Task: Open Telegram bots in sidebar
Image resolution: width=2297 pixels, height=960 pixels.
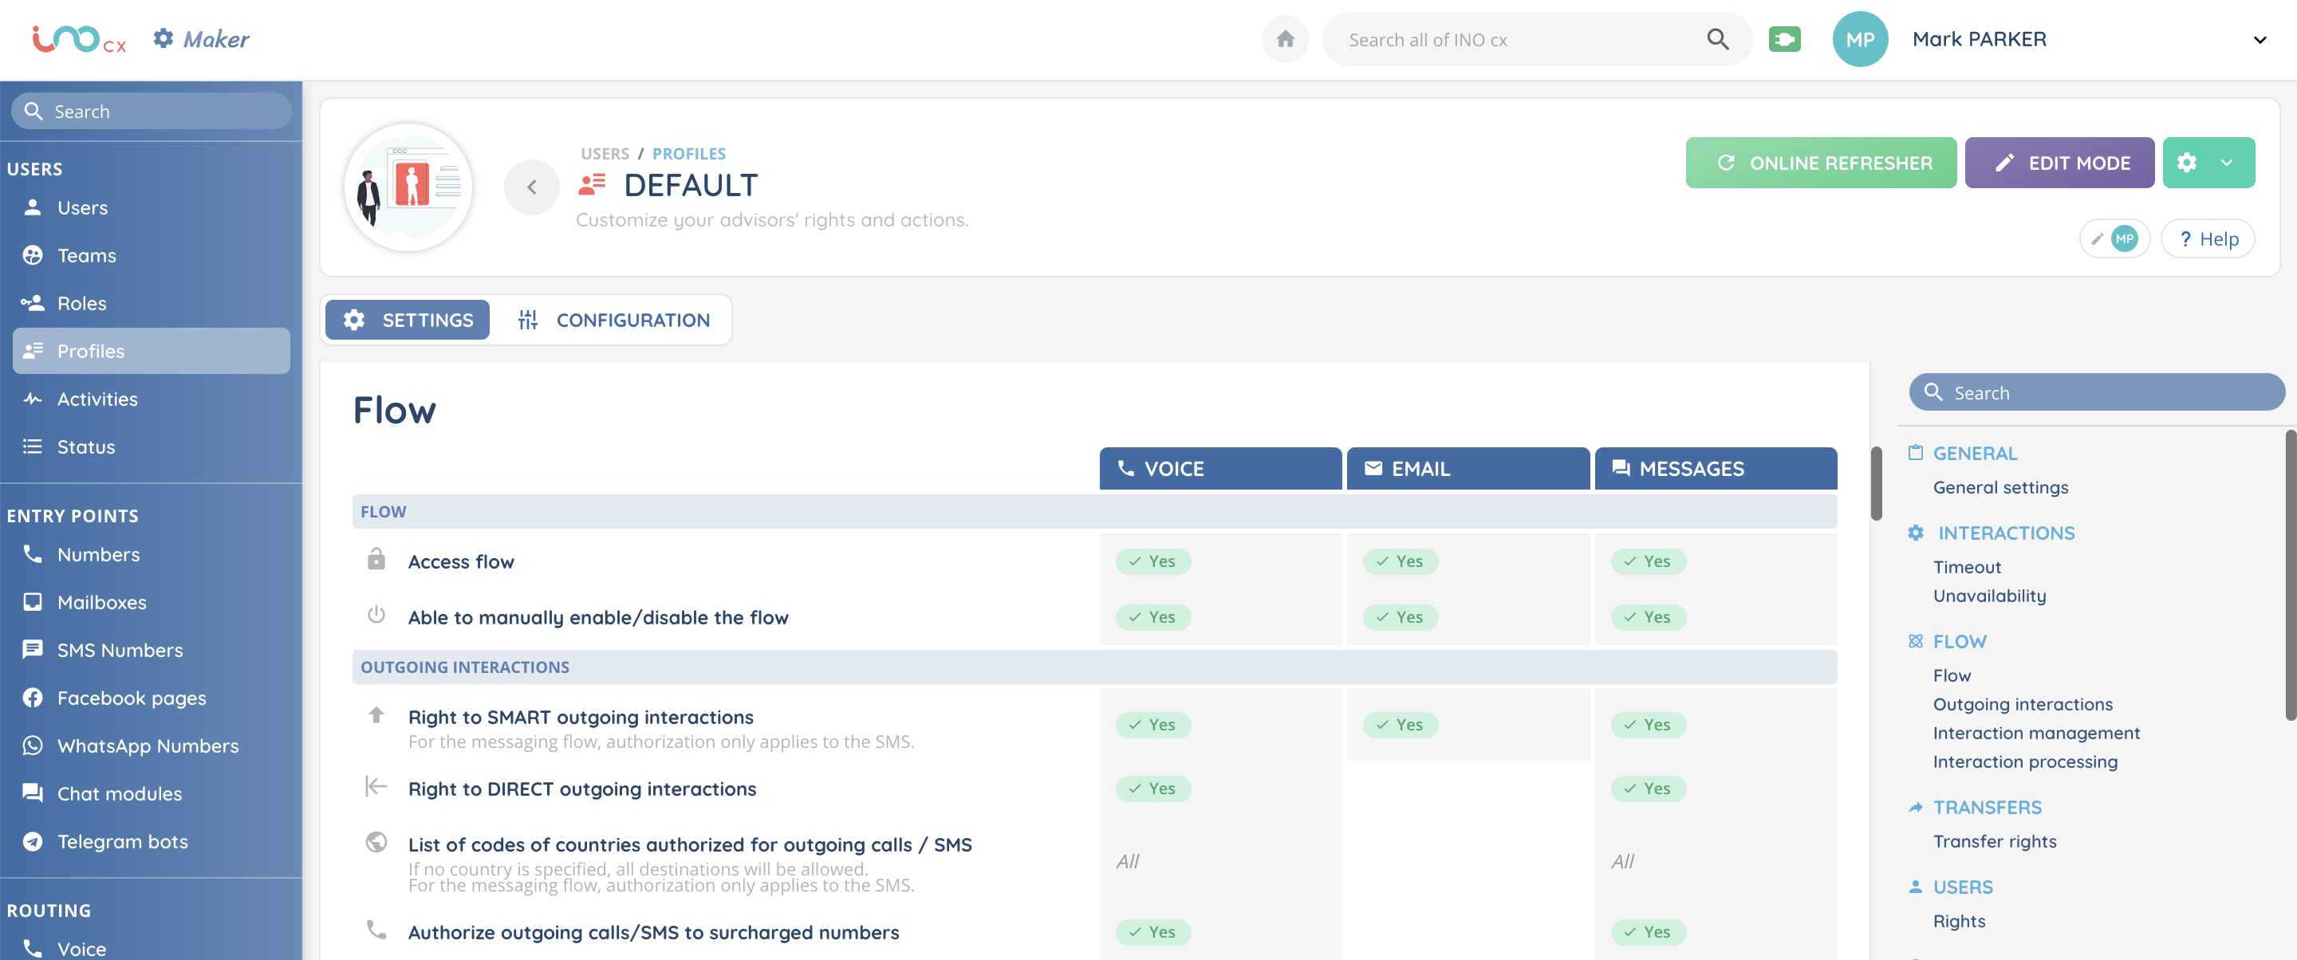Action: tap(122, 841)
